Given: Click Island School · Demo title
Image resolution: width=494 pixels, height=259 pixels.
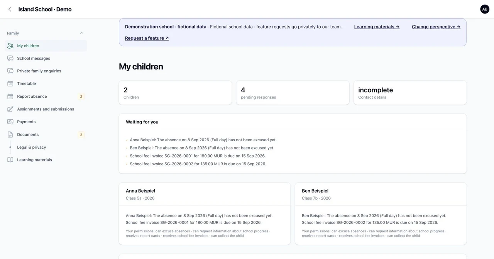Looking at the screenshot, I should click(x=45, y=9).
